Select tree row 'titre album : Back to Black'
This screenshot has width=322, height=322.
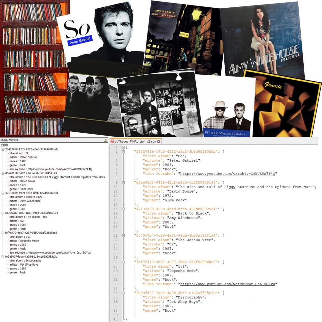point(26,197)
